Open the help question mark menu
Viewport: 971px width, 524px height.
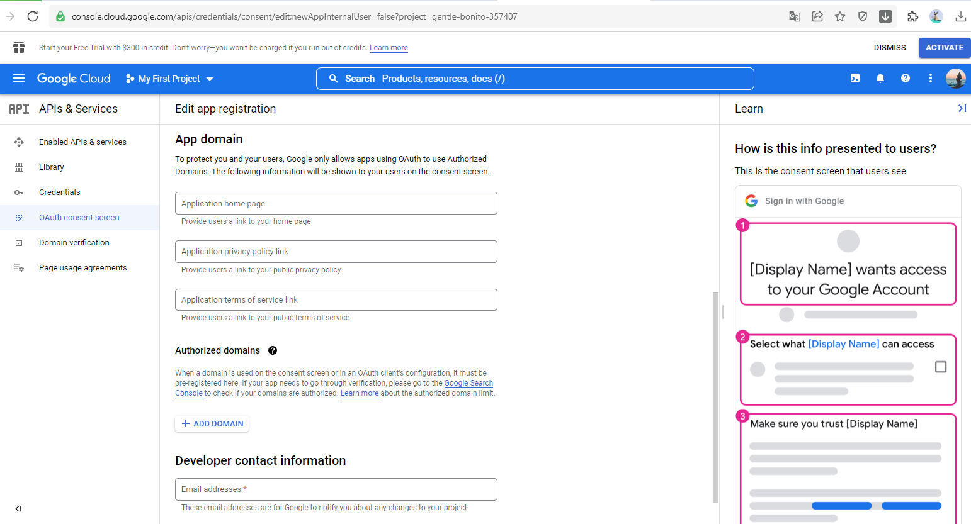click(x=906, y=79)
